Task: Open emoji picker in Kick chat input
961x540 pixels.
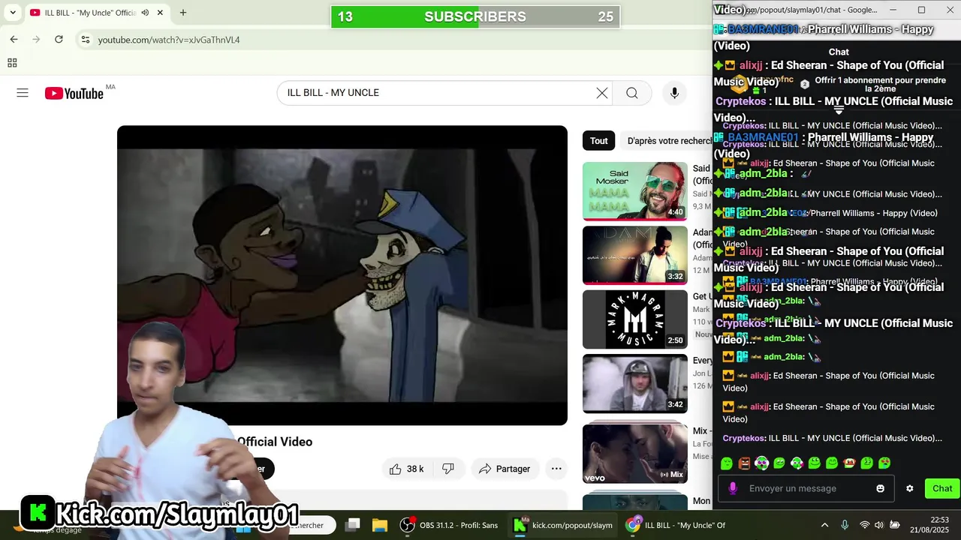Action: point(880,488)
